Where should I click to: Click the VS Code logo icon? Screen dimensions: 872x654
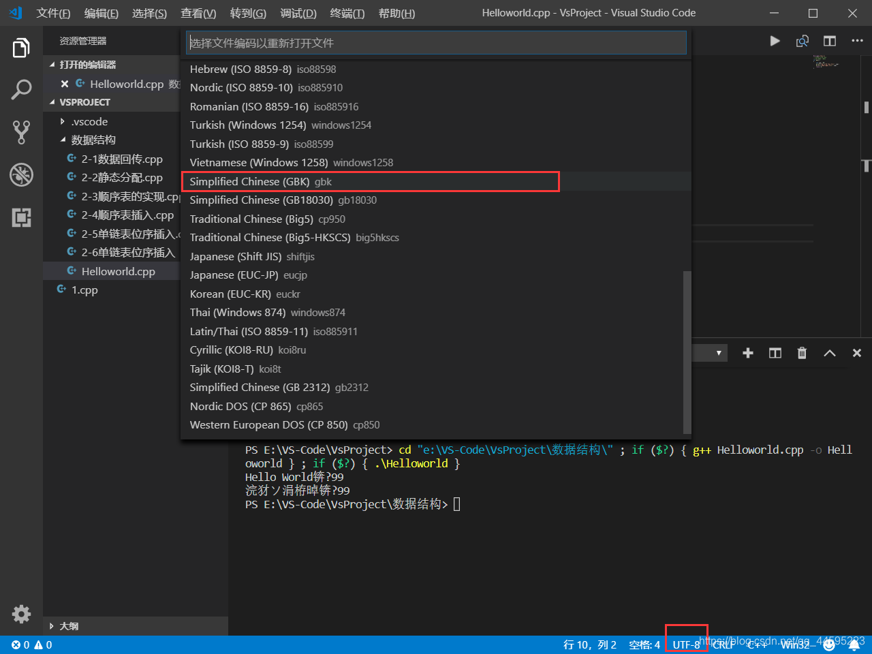[x=16, y=13]
